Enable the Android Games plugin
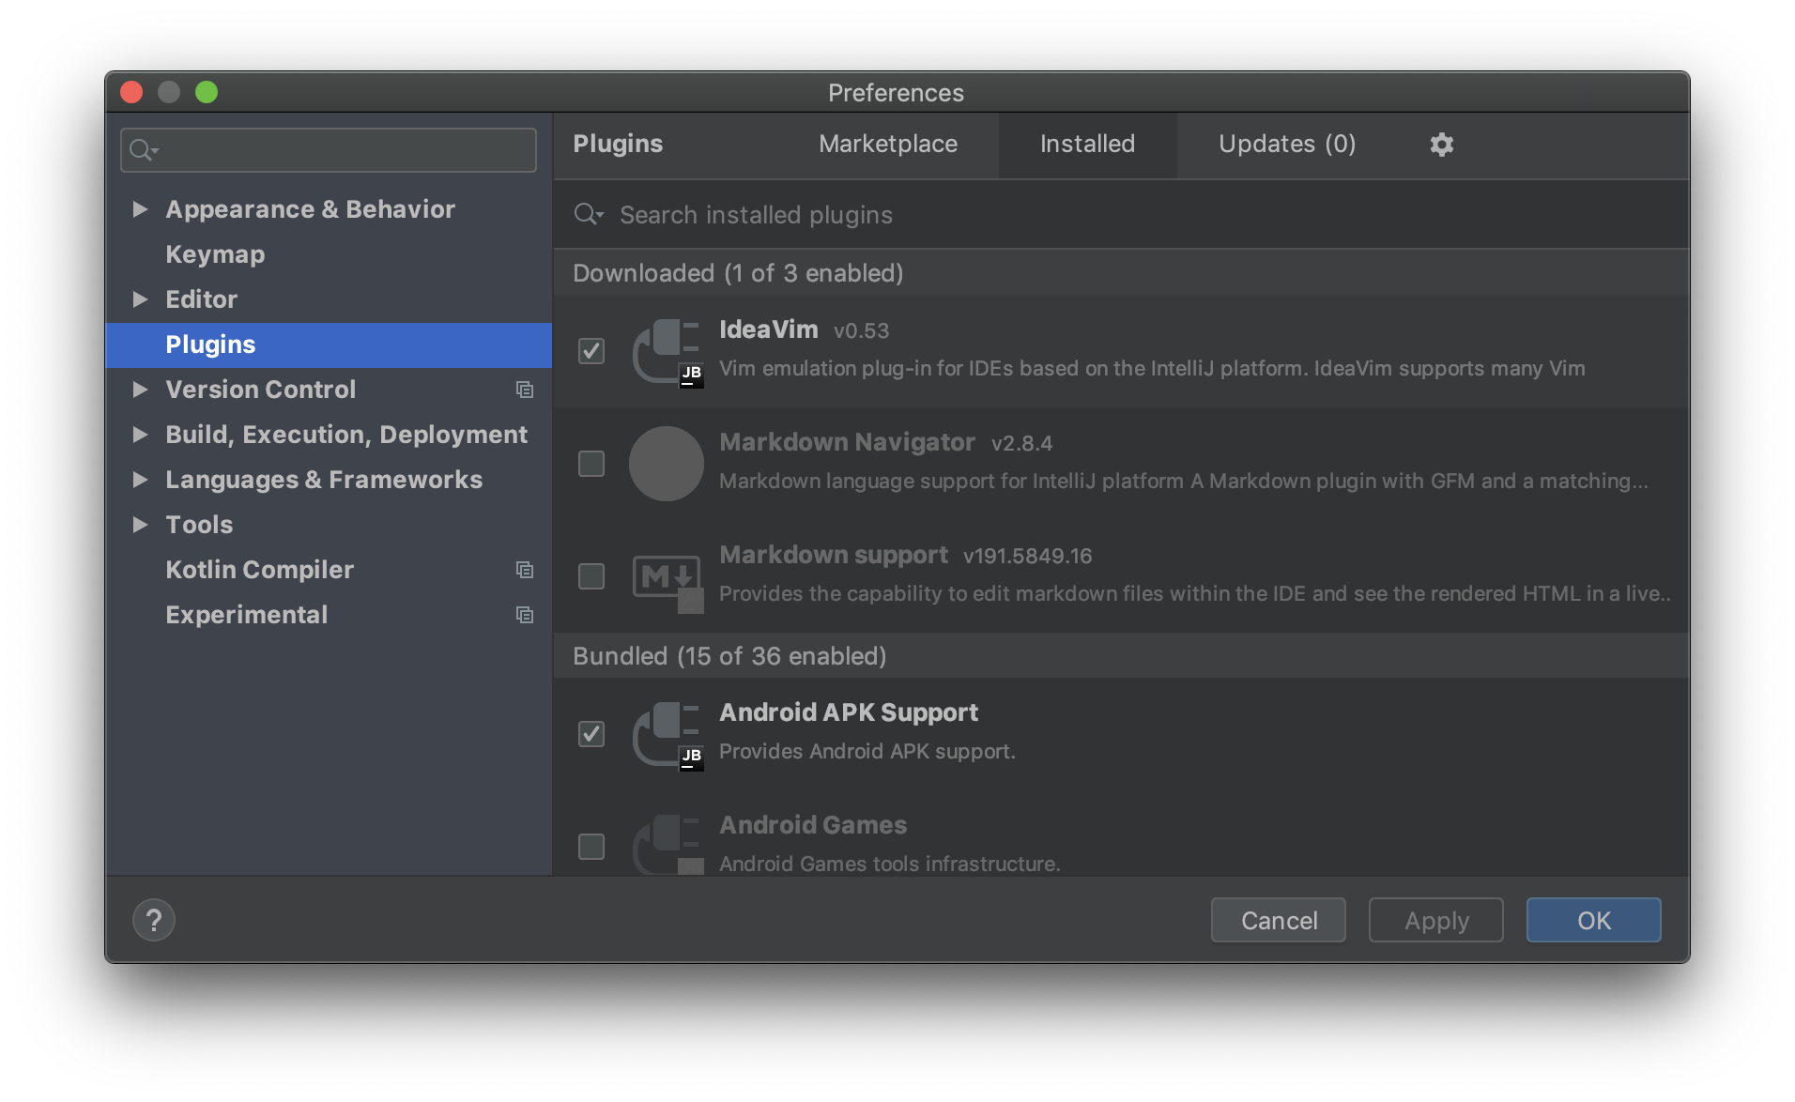Screen dimensions: 1795x1102 591,847
